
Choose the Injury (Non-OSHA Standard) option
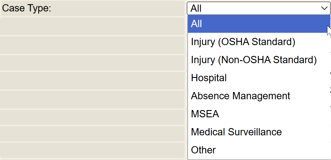[254, 60]
